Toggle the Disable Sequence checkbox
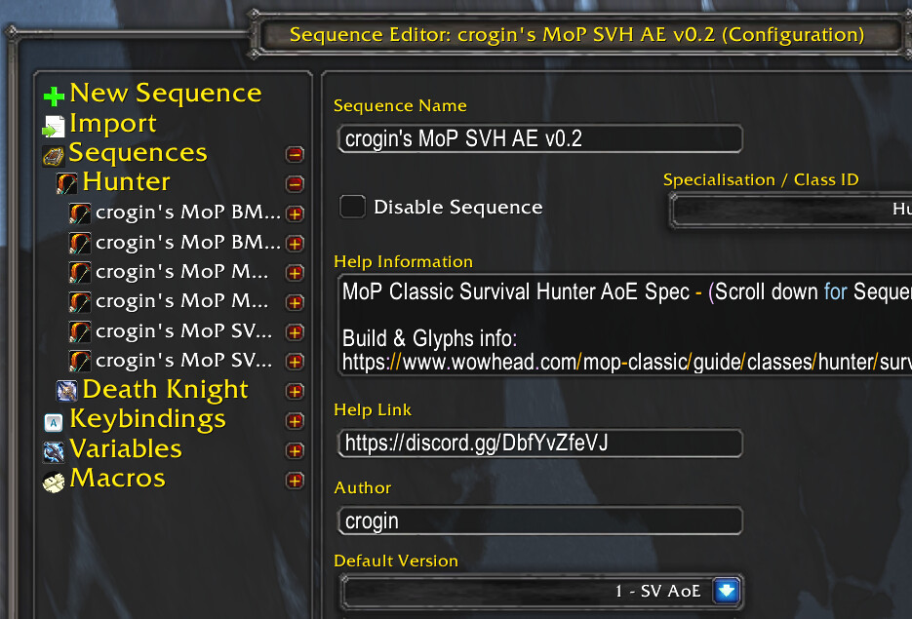 352,207
